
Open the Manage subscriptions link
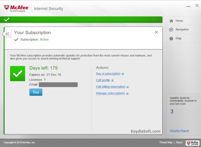[111, 93]
